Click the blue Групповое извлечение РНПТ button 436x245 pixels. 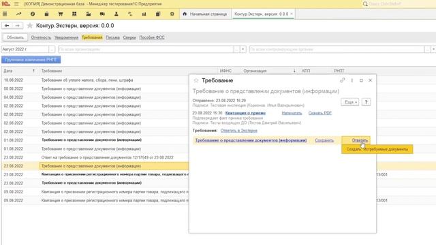[x=31, y=60]
